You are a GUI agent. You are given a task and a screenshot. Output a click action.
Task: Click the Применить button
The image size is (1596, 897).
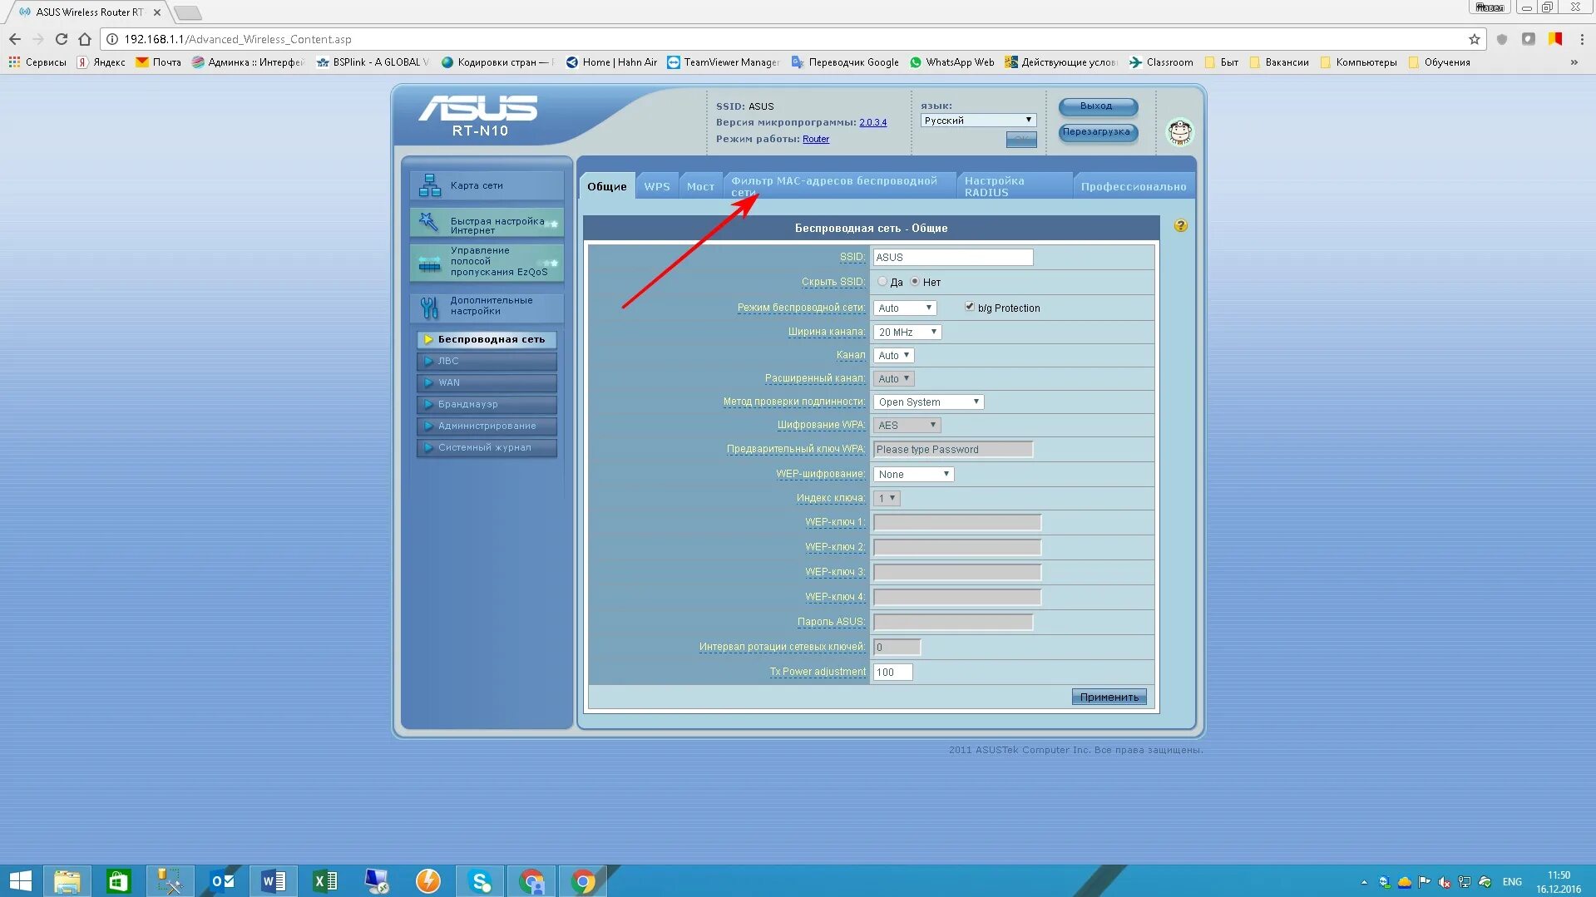point(1109,697)
